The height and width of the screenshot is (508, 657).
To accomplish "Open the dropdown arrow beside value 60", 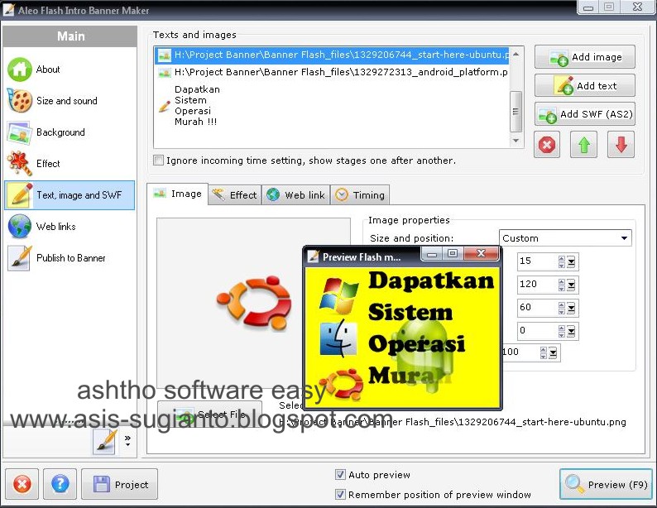I will pyautogui.click(x=571, y=309).
